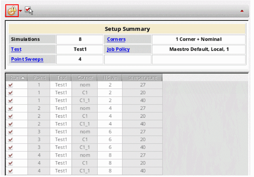Select I15.wn value 6 in point 3 nom row

pyautogui.click(x=110, y=132)
